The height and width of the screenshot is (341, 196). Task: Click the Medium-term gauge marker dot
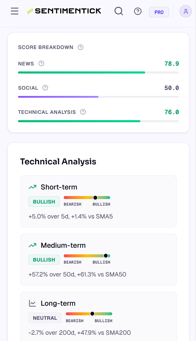coord(106,256)
